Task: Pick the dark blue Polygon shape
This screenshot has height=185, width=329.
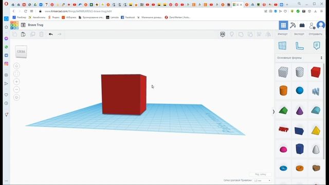Action: [x=300, y=149]
